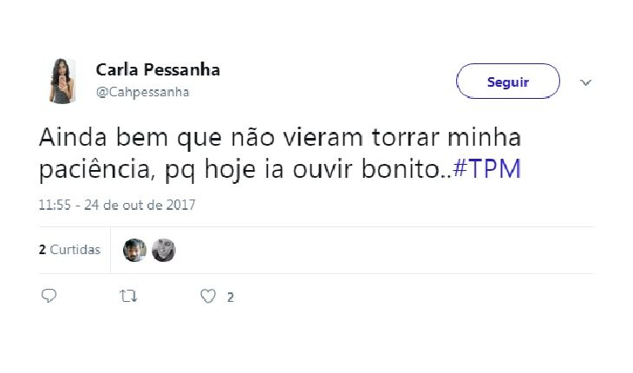Open Carla Pessanha's profile photo
The width and height of the screenshot is (633, 373).
(62, 81)
